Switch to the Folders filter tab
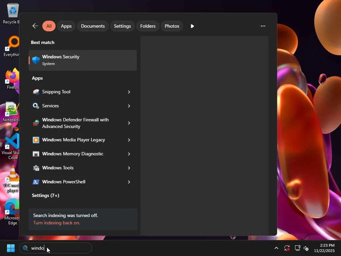This screenshot has height=256, width=341. (148, 26)
